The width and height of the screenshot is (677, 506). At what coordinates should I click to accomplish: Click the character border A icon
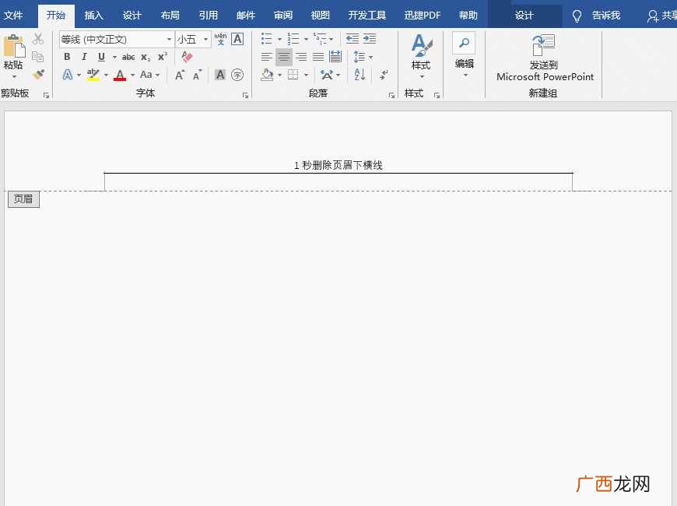tap(237, 39)
